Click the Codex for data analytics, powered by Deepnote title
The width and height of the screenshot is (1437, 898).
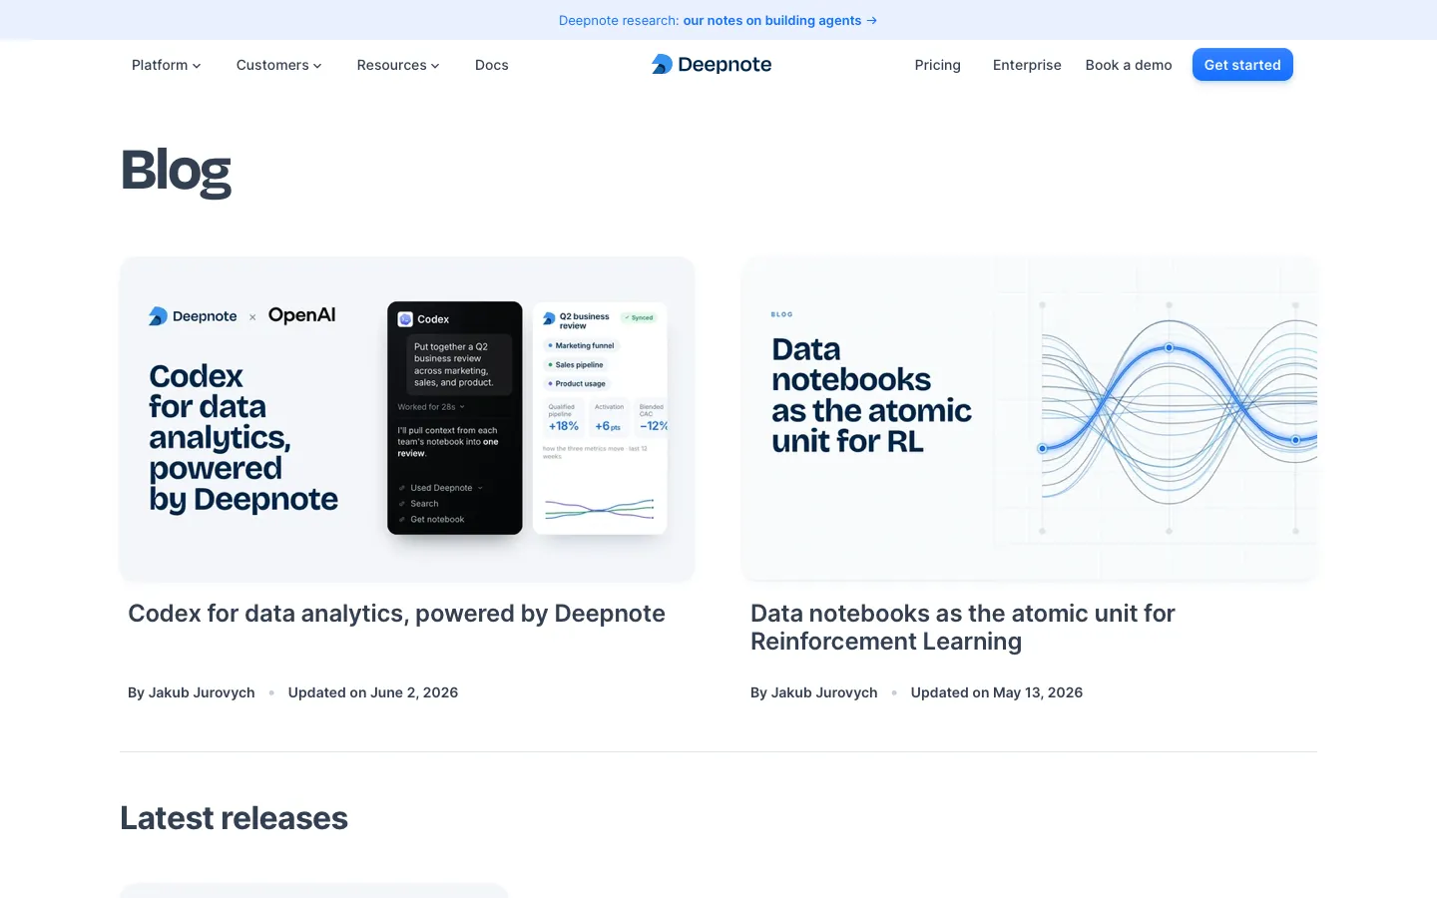pyautogui.click(x=396, y=614)
